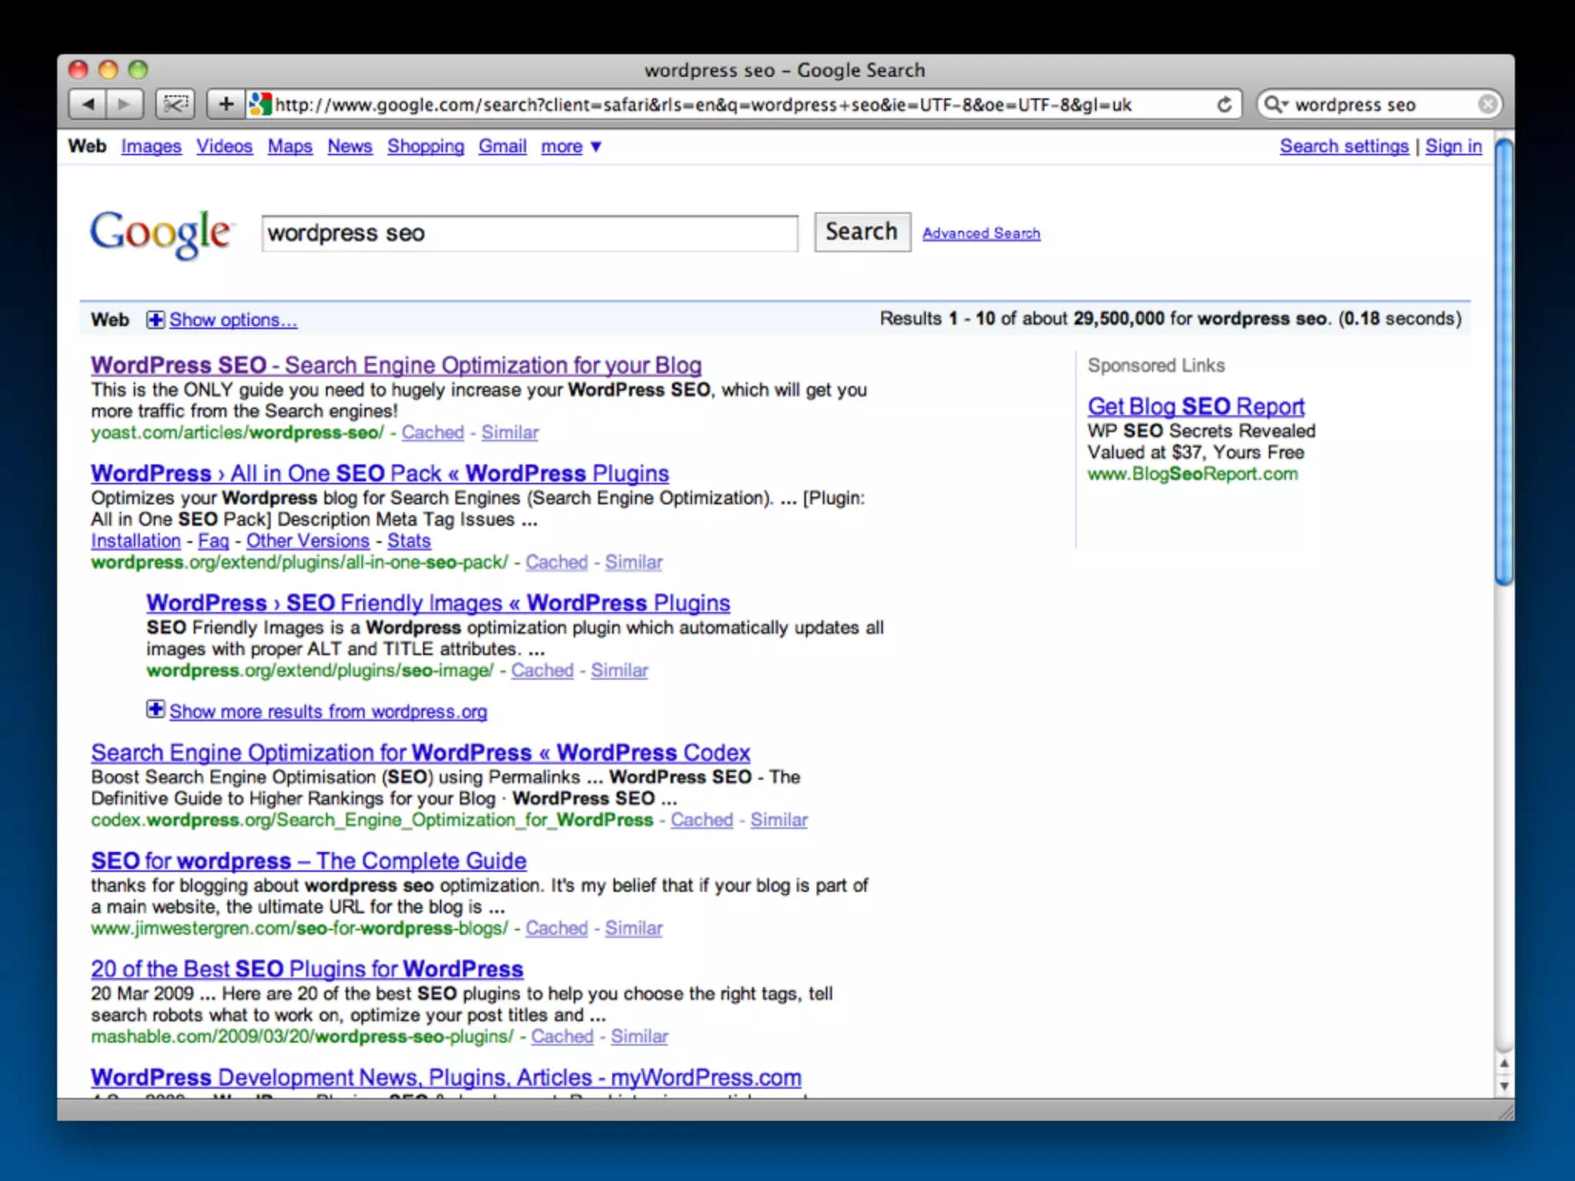
Task: Click the Google query input field
Action: click(x=529, y=233)
